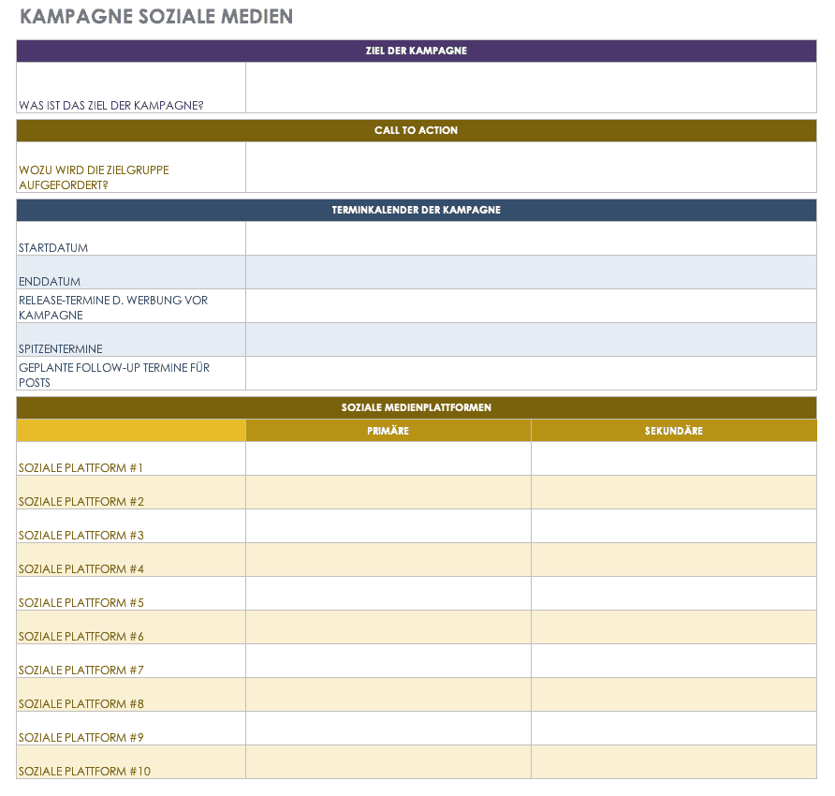Click the value cell for Geplante Follow-up Termine
This screenshot has height=796, width=835.
(x=531, y=374)
